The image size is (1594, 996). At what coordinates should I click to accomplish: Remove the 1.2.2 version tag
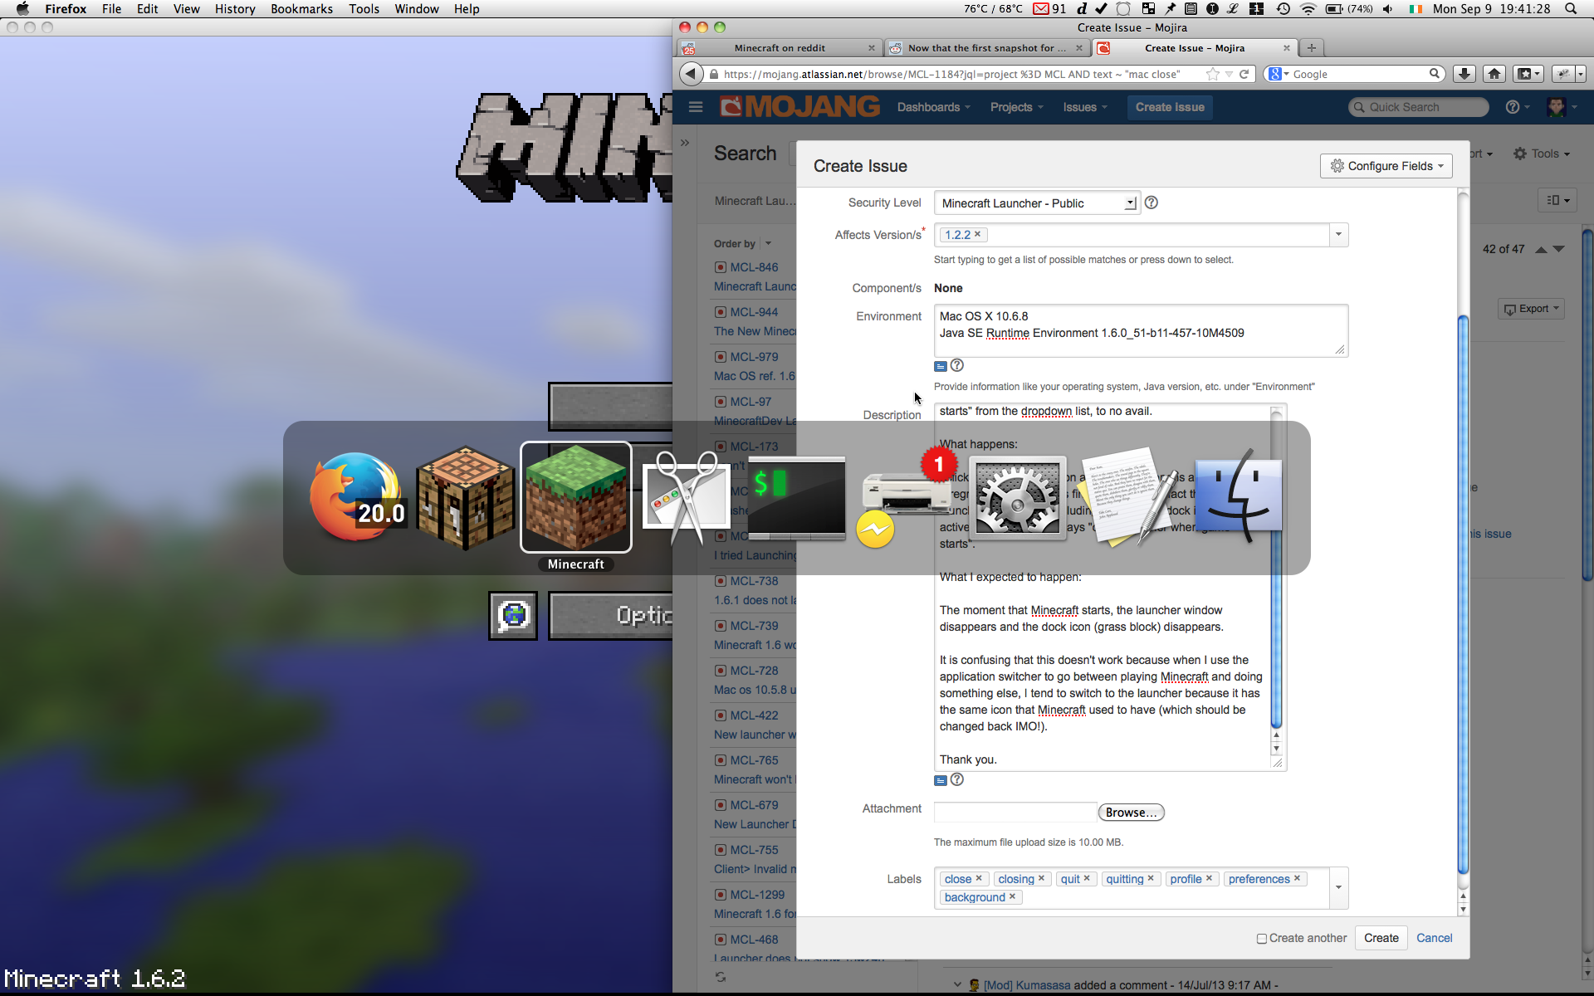pos(978,234)
